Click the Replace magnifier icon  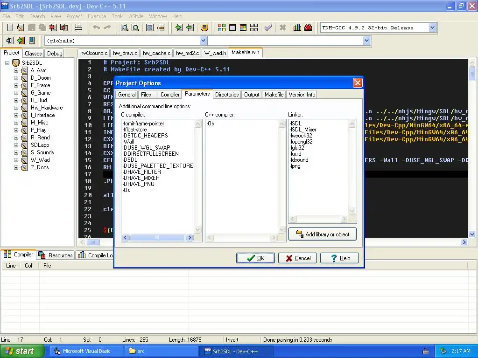[135, 28]
